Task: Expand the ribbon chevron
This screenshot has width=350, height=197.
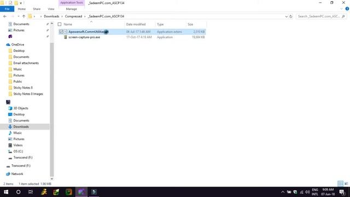Action: pos(341,9)
